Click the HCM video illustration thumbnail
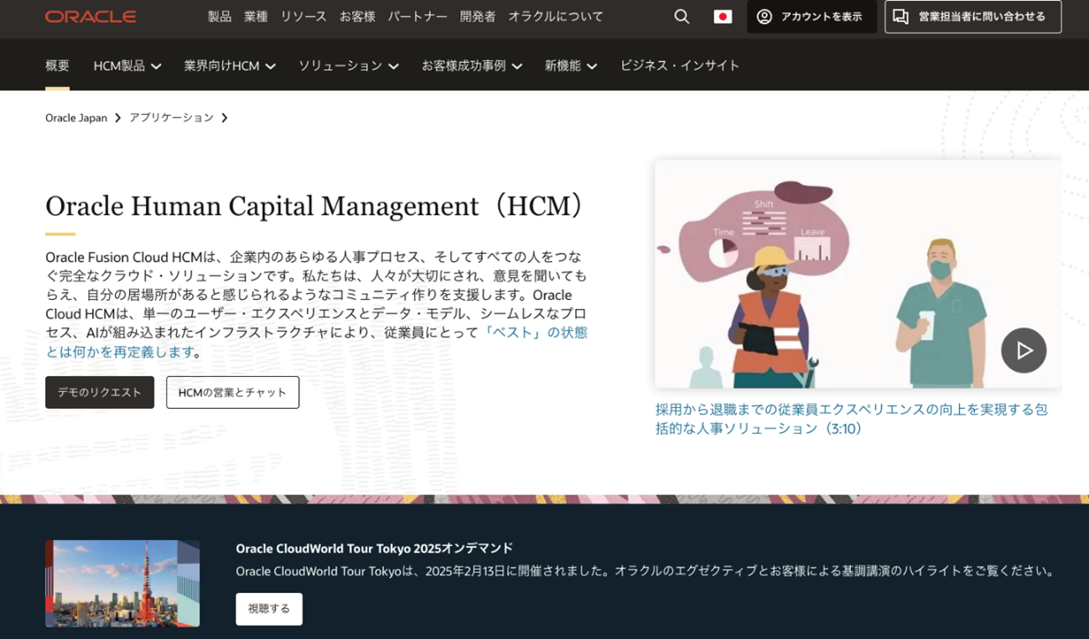Viewport: 1089px width, 639px height. [x=858, y=274]
